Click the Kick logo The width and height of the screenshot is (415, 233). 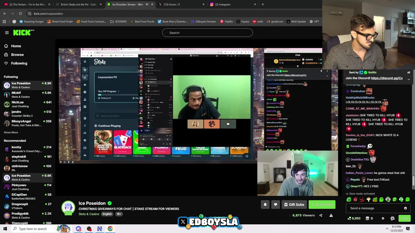pos(24,32)
